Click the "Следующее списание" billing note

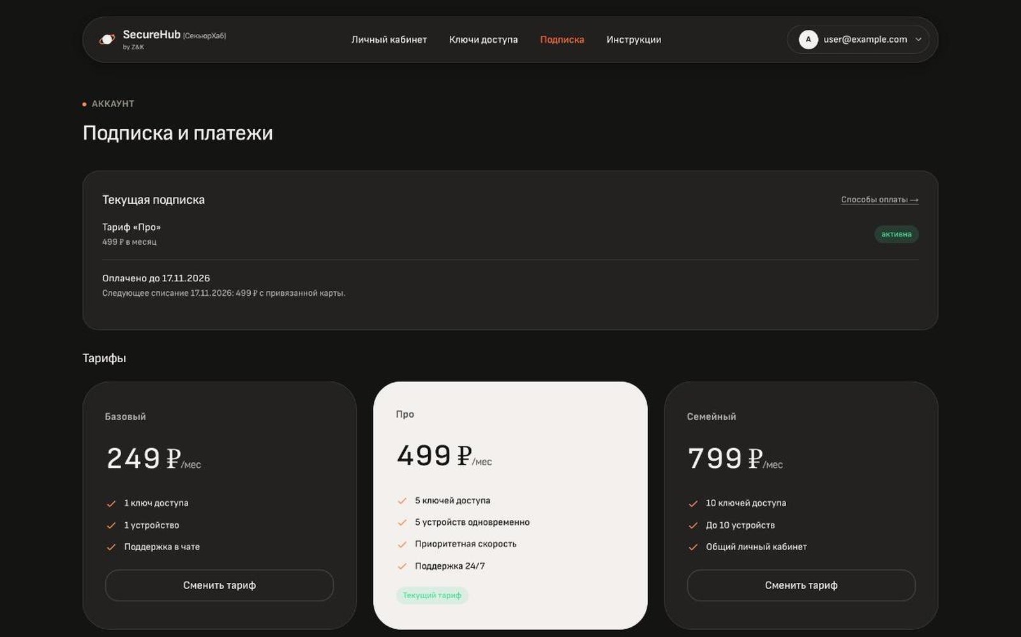point(223,293)
